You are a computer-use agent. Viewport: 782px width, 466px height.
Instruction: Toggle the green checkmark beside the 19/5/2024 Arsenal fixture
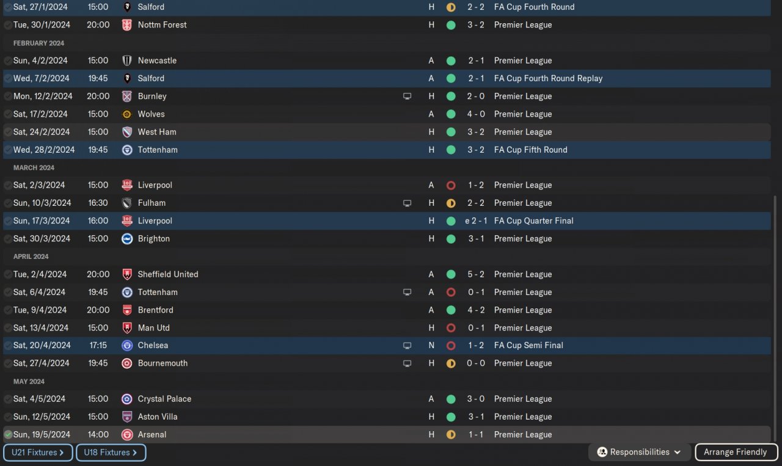click(8, 435)
